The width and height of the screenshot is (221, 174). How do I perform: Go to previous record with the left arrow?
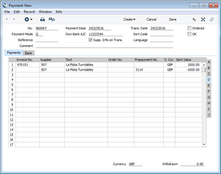(7, 19)
